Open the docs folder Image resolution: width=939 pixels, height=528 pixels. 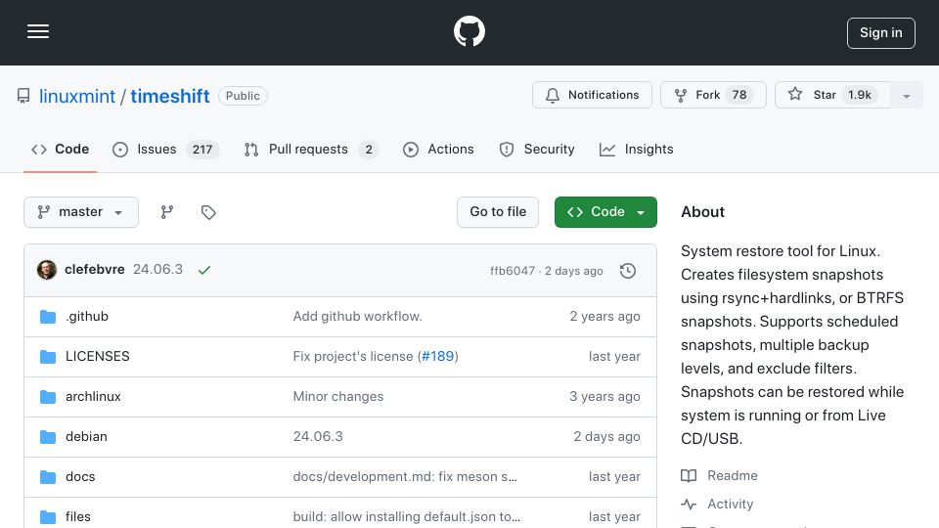pyautogui.click(x=80, y=476)
